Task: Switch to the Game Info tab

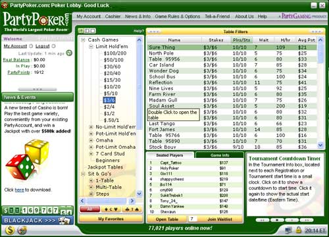Action: tap(220, 155)
